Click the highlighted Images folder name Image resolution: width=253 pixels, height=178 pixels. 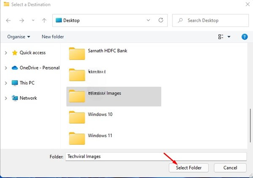105,93
